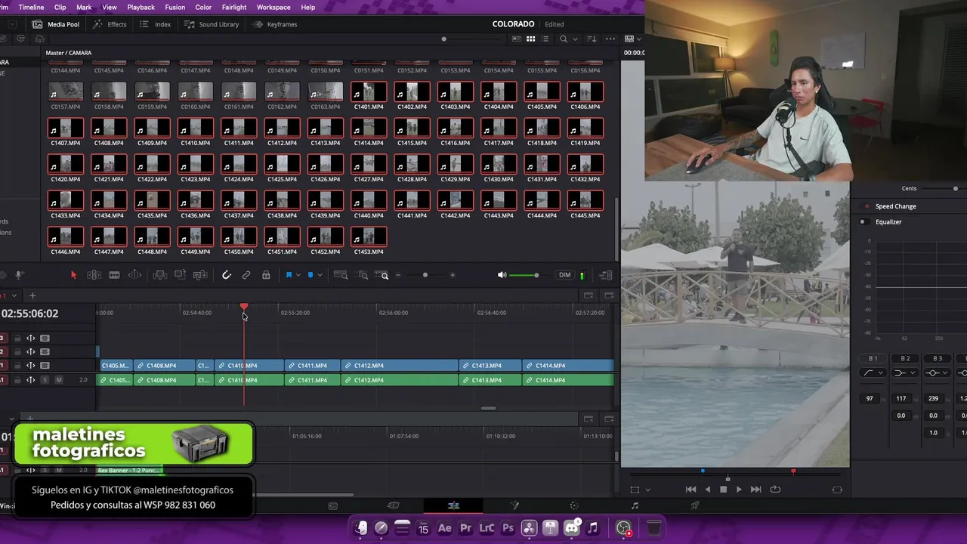Open the media pool three-dots options menu
The image size is (967, 544).
(x=610, y=39)
